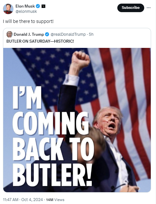Select the 'I will be there to support!' text
Viewport: 156px width, 204px height.
[x=28, y=21]
